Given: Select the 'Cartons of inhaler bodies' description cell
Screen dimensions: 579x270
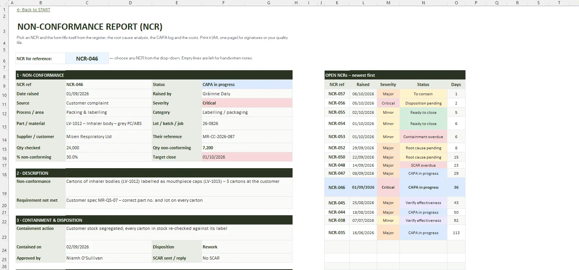Looking at the screenshot, I should point(179,187).
